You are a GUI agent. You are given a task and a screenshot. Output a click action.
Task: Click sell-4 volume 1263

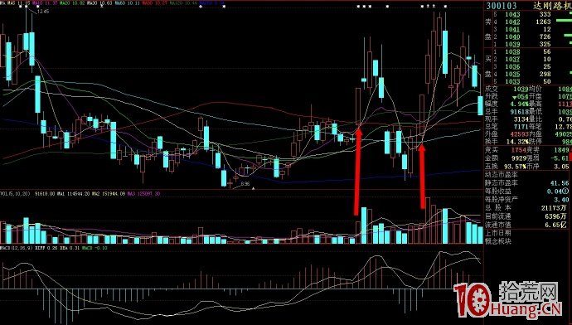(543, 22)
